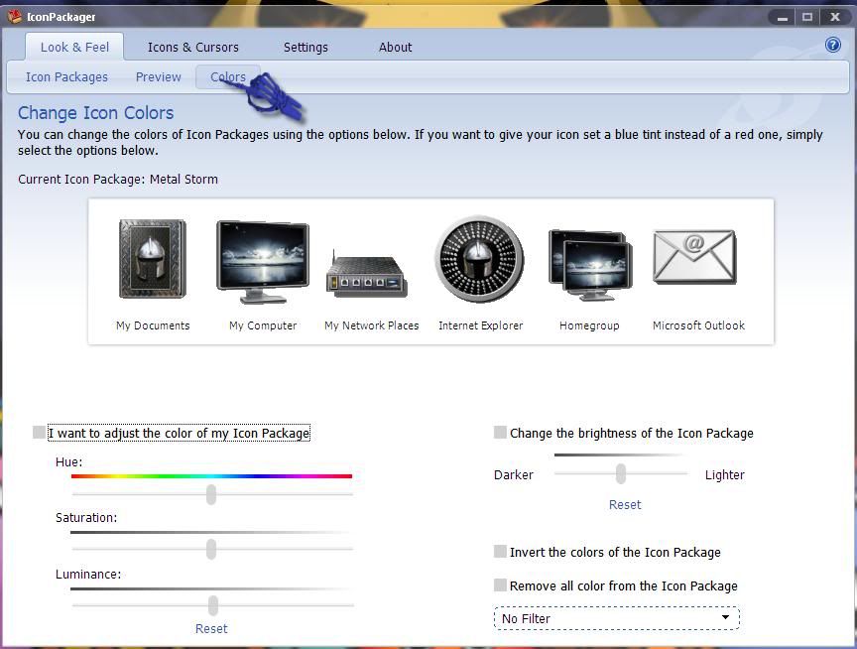Screen dimensions: 857x649
Task: Select the My Computer monitor icon
Action: 263,262
